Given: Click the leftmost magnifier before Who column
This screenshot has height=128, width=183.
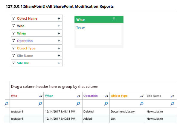Looking at the screenshot, I should click(7, 104).
